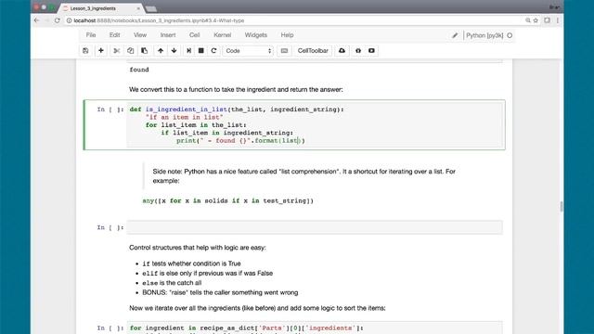Click the CellToolbar button
The width and height of the screenshot is (594, 334).
pyautogui.click(x=313, y=51)
